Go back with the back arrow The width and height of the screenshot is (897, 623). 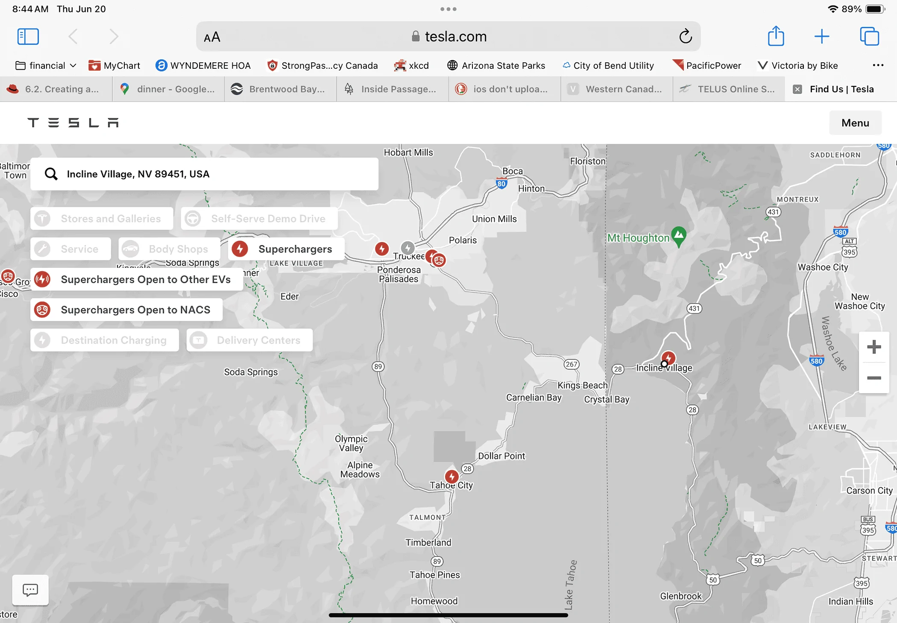[x=73, y=37]
